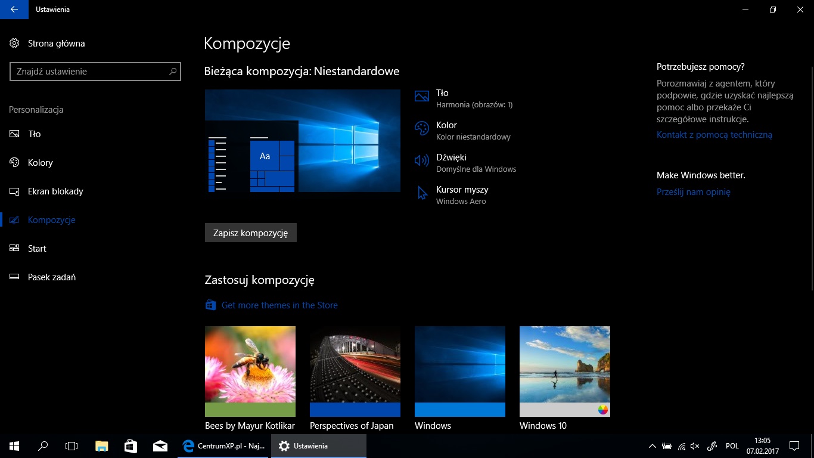Screen dimensions: 814x458
Task: Click the Kompozycje brush icon in sidebar
Action: [15, 220]
